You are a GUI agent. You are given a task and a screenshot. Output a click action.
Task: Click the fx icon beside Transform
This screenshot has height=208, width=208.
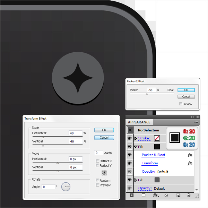[190, 163]
